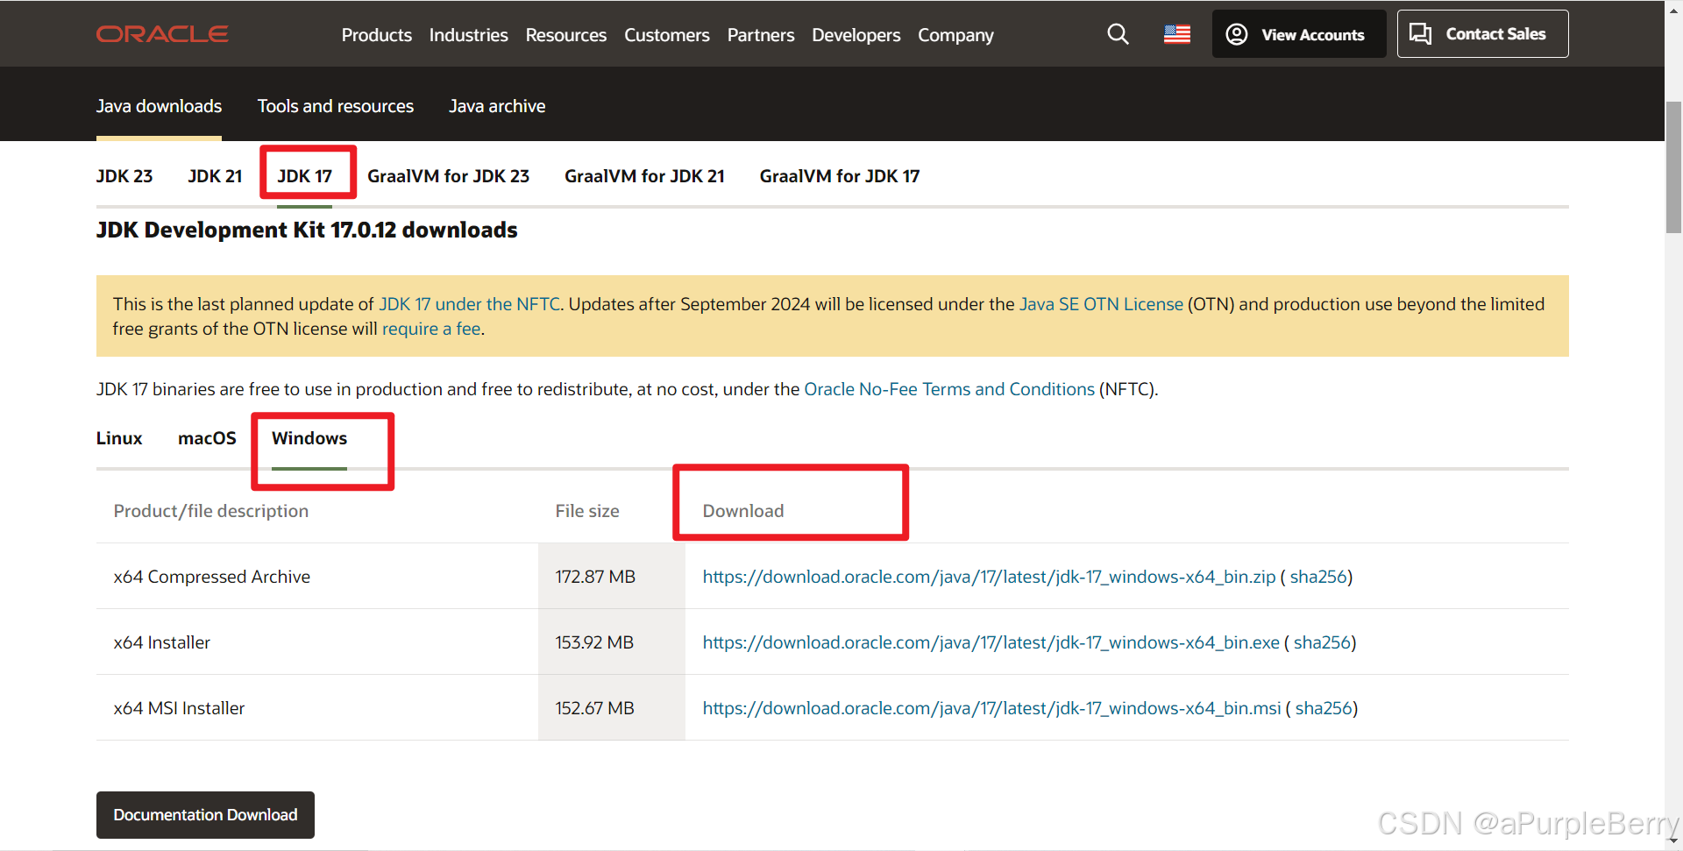This screenshot has height=851, width=1683.
Task: Open the Industries menu
Action: [469, 35]
